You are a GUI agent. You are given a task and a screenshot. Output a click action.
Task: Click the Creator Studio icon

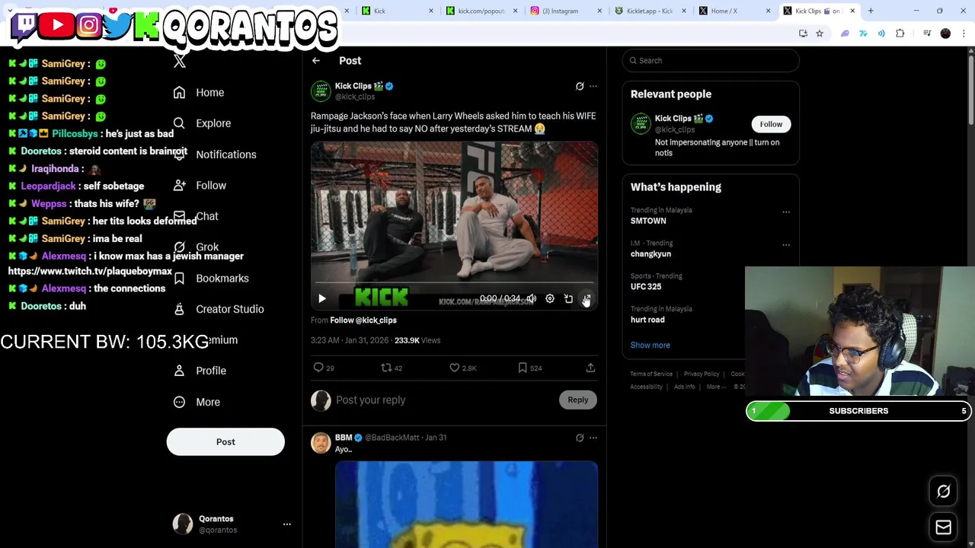179,309
